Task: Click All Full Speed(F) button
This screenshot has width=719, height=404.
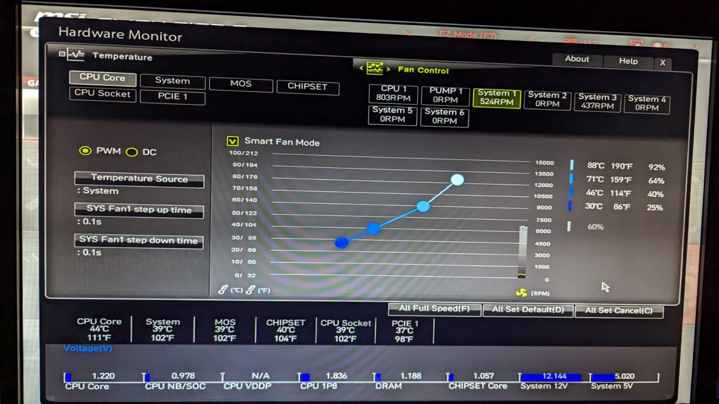Action: click(x=435, y=309)
